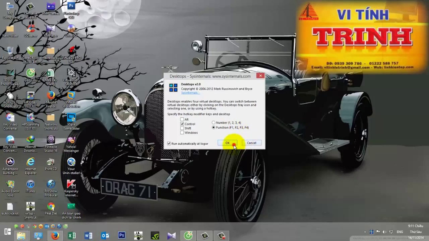The height and width of the screenshot is (241, 429).
Task: Launch VirtualDJ PRO Full desktop icon
Action: pyautogui.click(x=71, y=55)
